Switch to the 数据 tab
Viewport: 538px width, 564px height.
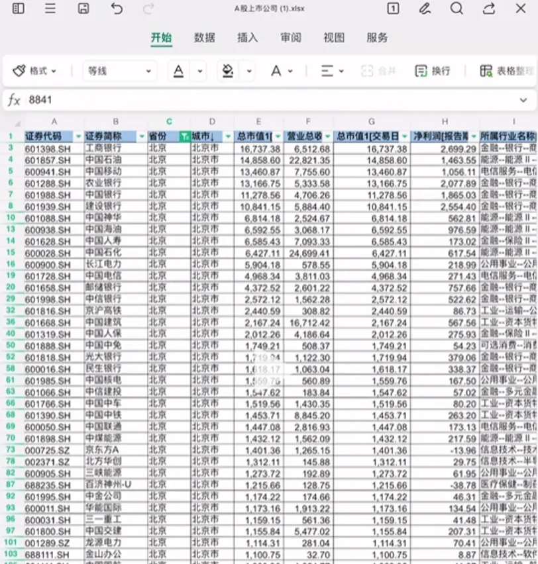coord(205,38)
